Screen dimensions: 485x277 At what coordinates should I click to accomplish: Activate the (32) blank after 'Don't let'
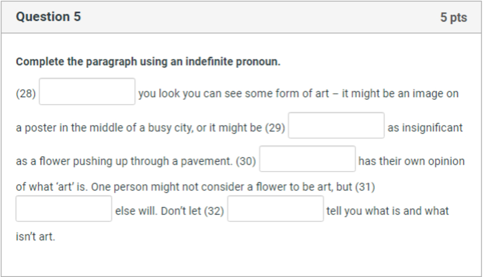(276, 209)
